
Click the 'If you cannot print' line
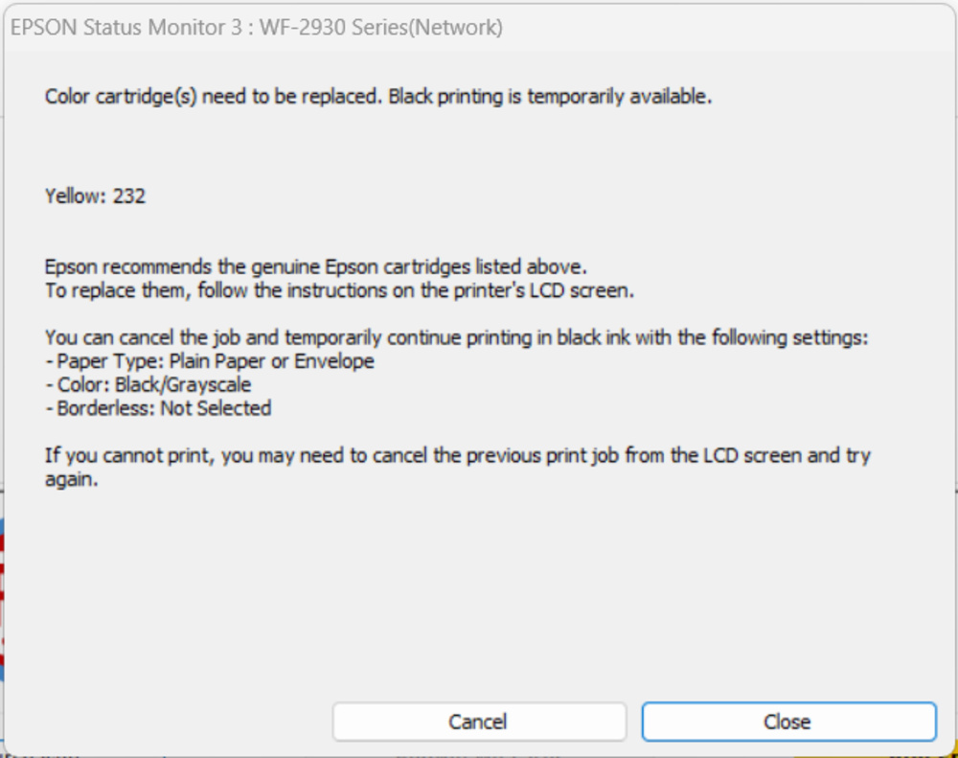(x=456, y=455)
